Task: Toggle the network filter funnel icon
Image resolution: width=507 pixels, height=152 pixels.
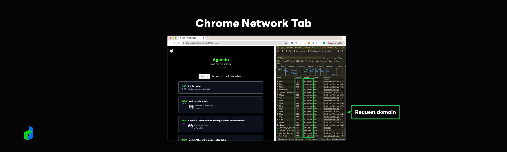Action: 287,51
